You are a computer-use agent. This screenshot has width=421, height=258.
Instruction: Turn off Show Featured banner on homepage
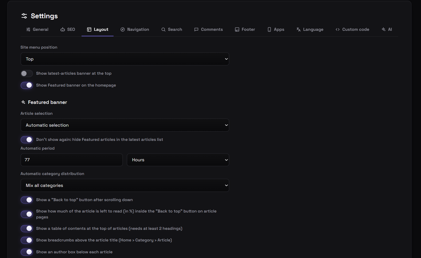[27, 85]
